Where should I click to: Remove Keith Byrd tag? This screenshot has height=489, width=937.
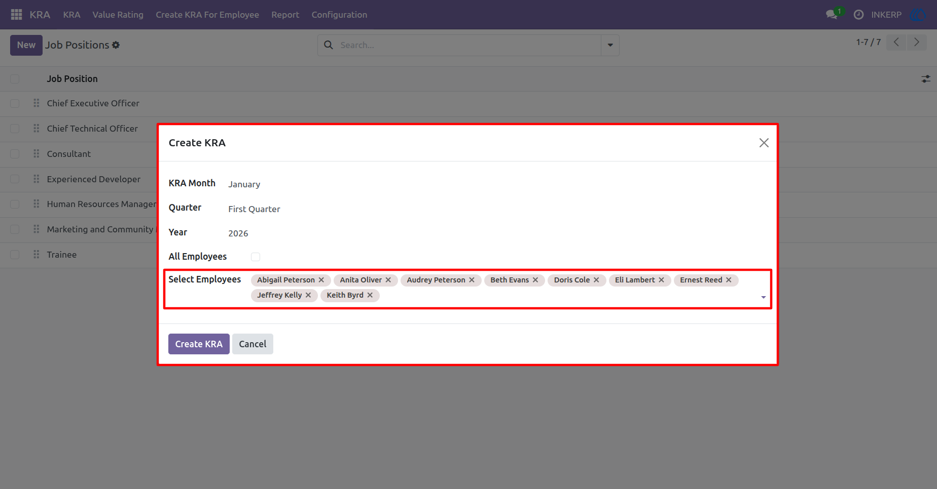(x=370, y=295)
